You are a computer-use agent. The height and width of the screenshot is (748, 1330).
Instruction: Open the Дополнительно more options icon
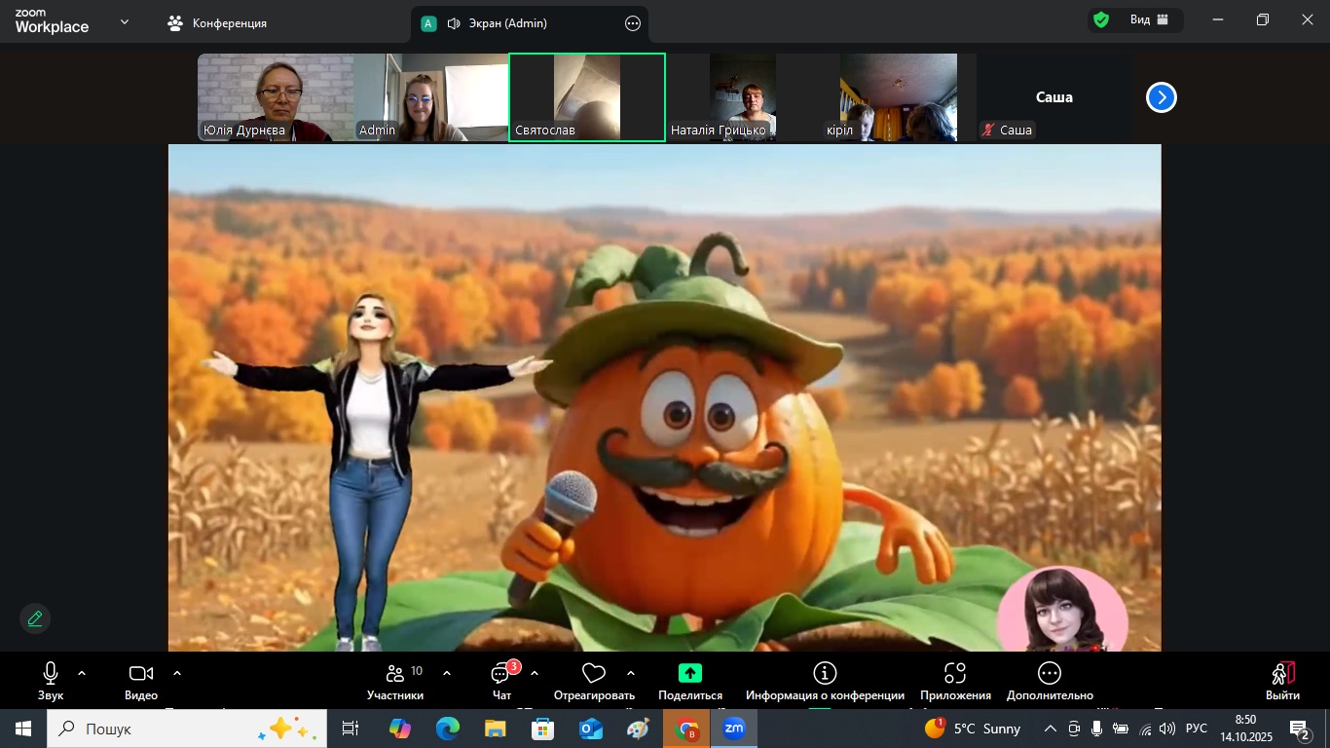point(1050,673)
